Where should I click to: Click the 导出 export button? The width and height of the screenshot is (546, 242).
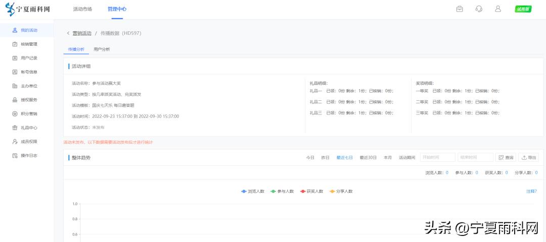pyautogui.click(x=529, y=157)
